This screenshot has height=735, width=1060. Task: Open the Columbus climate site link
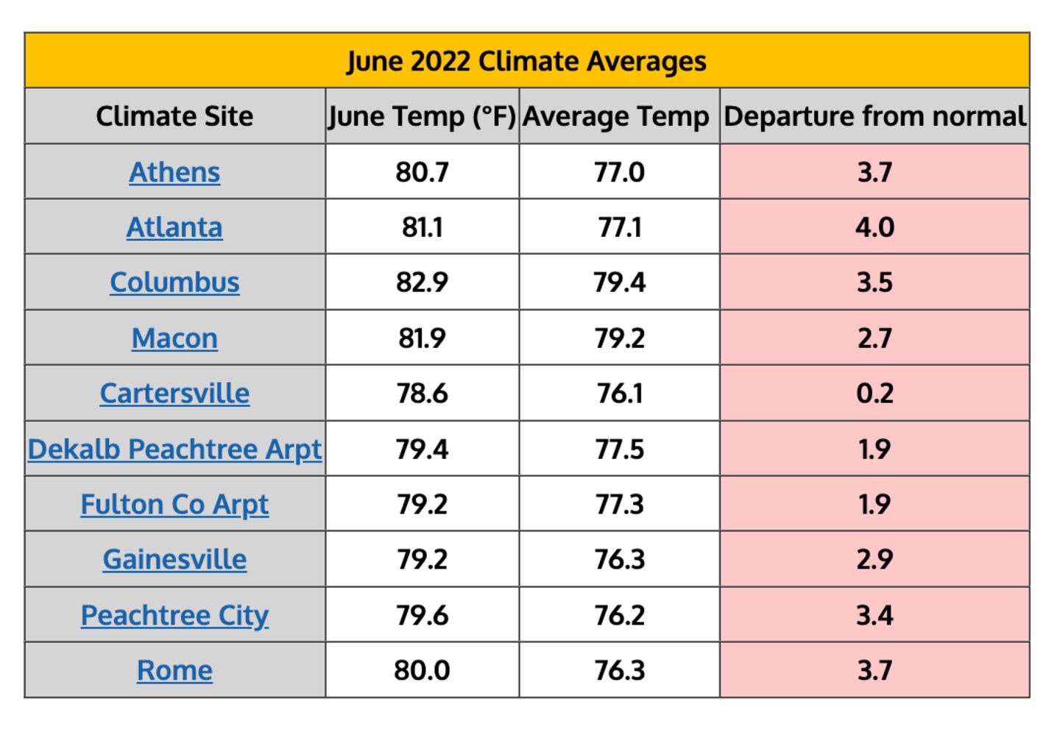[174, 283]
